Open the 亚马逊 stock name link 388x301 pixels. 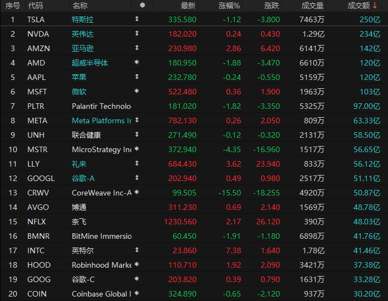tap(82, 48)
